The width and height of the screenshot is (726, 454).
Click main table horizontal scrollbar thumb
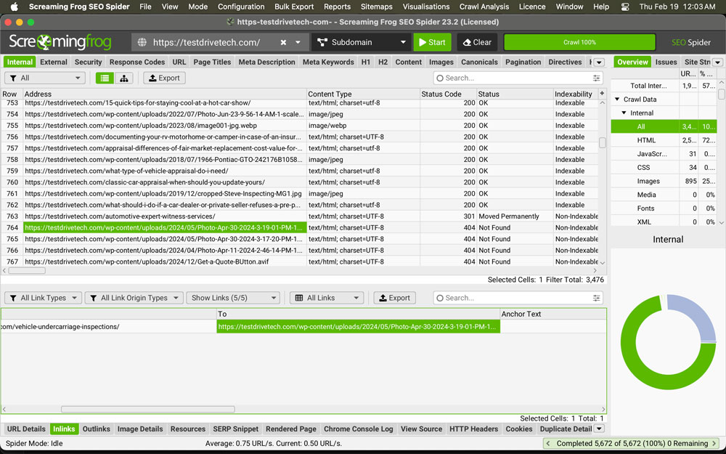click(27, 270)
